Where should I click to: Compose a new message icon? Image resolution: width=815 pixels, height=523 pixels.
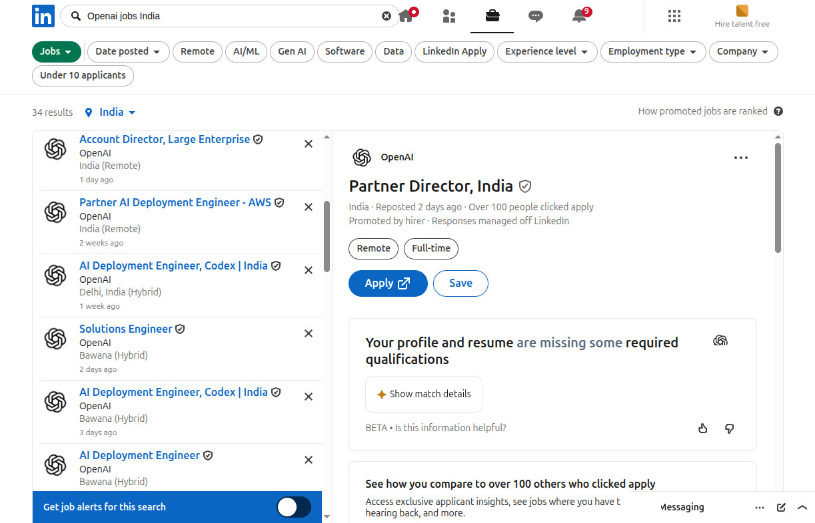(x=781, y=507)
